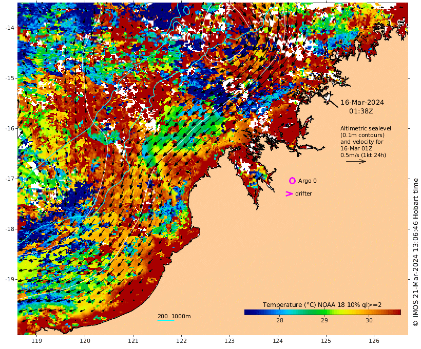
Task: Click the '0.5m/s (1kt 24h)' text
Action: (x=363, y=155)
